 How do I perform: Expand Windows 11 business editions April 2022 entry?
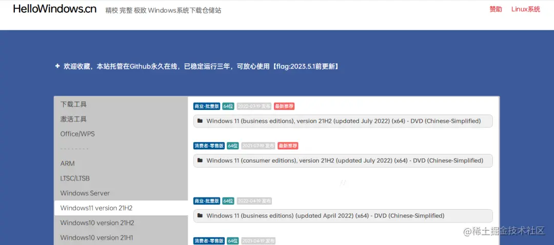(x=343, y=216)
